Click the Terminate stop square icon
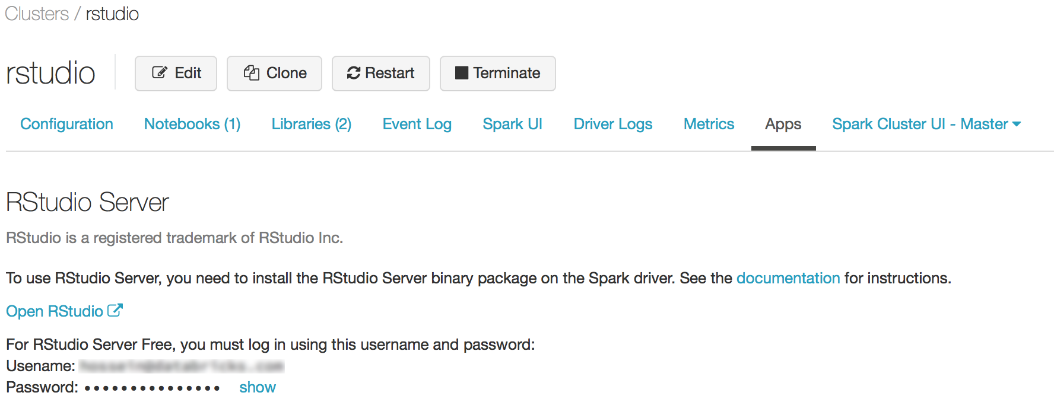 [461, 73]
